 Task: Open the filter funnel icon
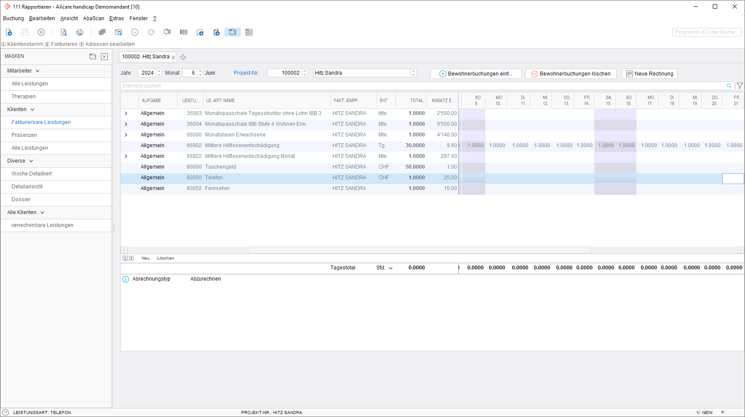(740, 86)
